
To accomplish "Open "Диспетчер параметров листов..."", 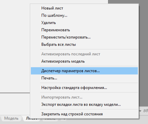I will coord(84,71).
